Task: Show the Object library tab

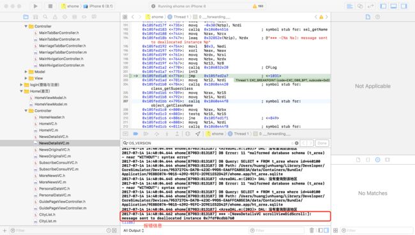Action: pyautogui.click(x=378, y=160)
